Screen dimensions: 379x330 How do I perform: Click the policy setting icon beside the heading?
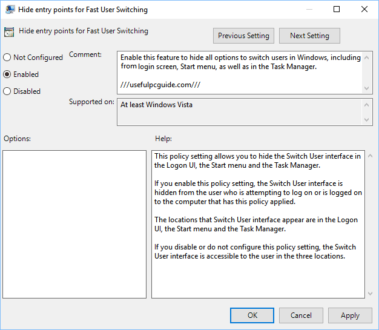(8, 33)
